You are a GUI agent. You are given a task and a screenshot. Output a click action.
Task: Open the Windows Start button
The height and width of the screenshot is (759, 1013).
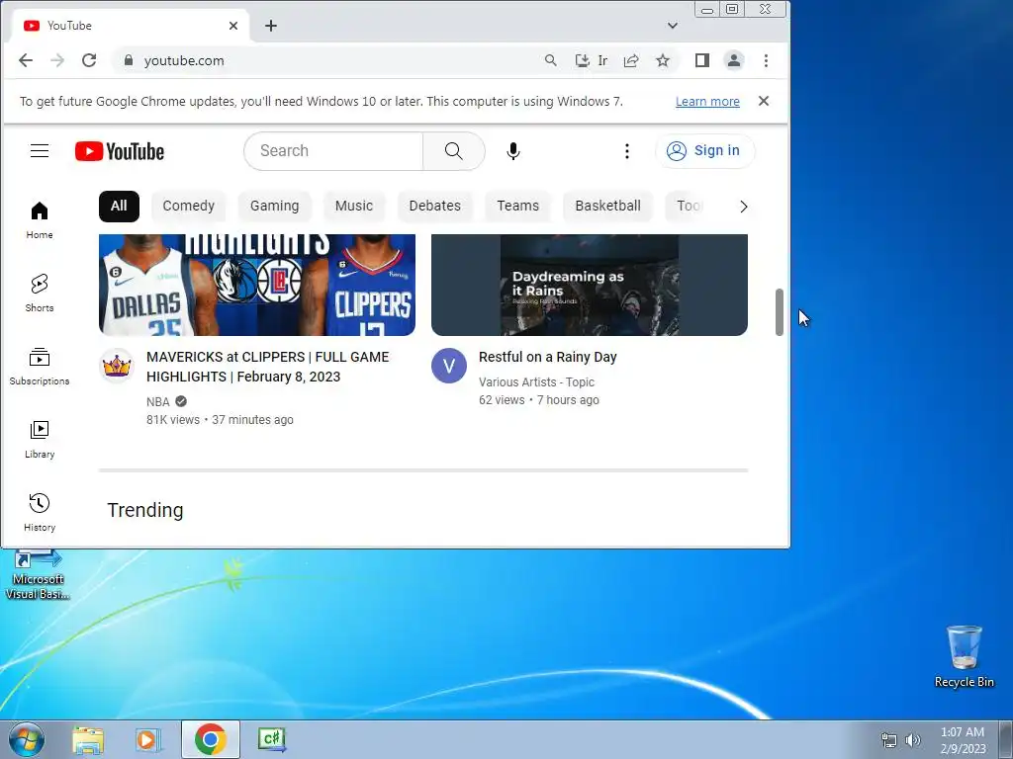coord(26,739)
